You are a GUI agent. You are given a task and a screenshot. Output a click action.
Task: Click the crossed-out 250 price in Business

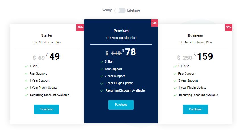pos(187,58)
